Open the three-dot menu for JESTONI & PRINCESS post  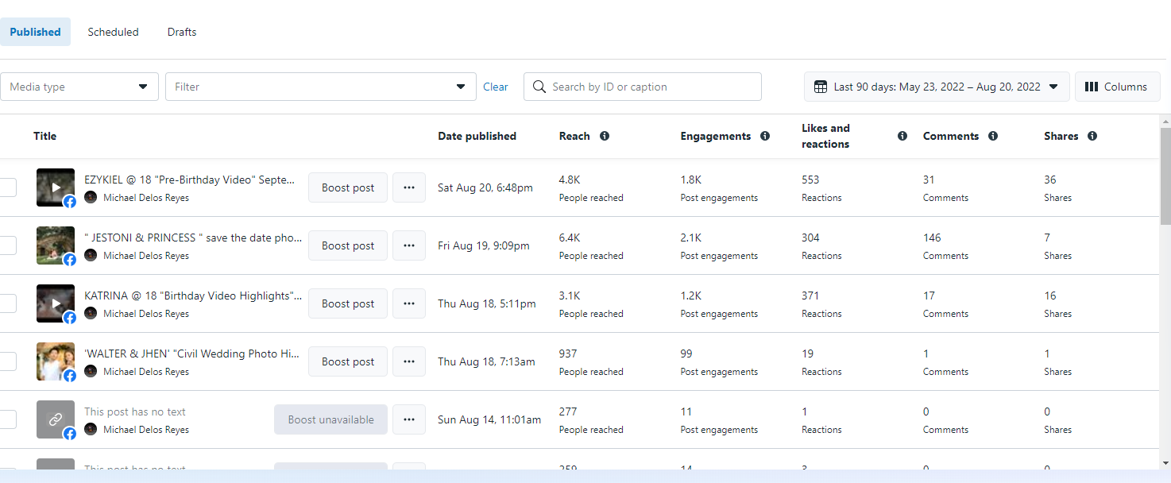tap(409, 245)
